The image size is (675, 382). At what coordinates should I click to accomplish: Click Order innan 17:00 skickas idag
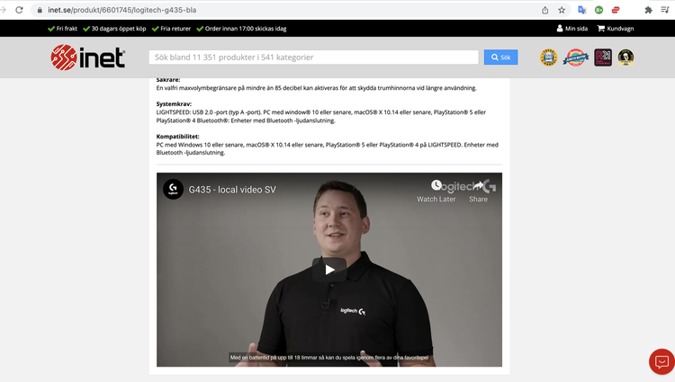point(241,29)
